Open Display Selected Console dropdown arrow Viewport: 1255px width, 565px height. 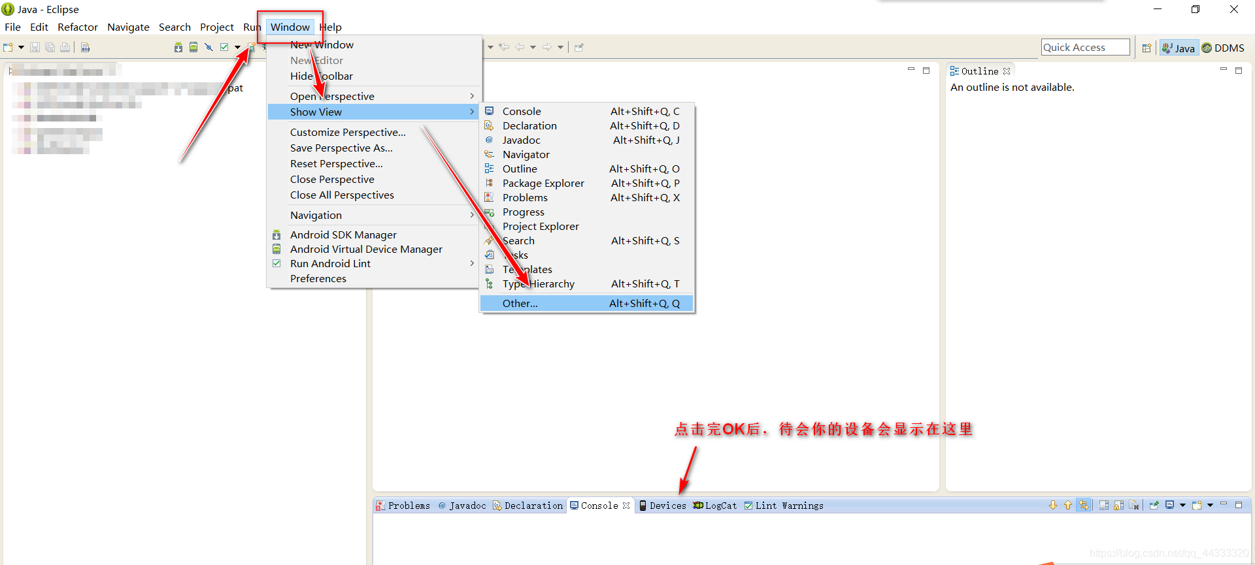pos(1182,505)
